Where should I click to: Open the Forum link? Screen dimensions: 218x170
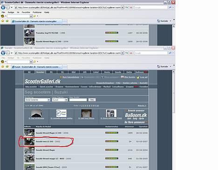click(84, 87)
